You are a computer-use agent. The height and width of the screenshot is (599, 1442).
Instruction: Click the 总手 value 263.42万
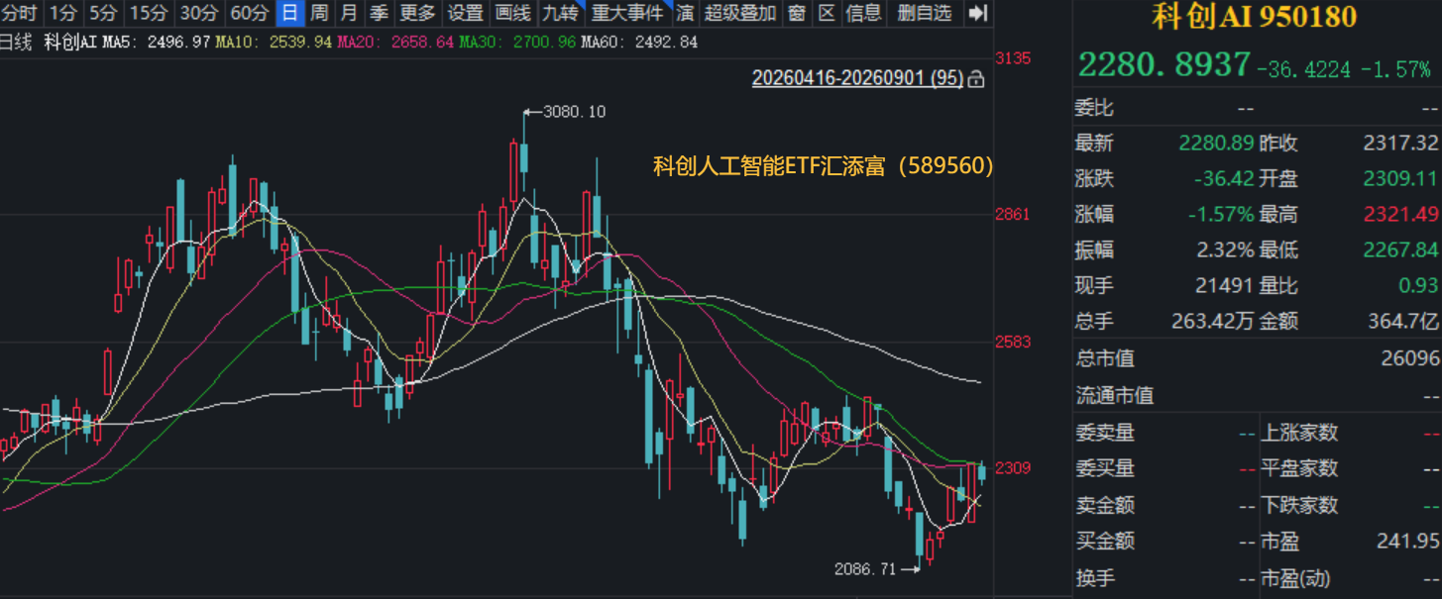coord(1213,322)
